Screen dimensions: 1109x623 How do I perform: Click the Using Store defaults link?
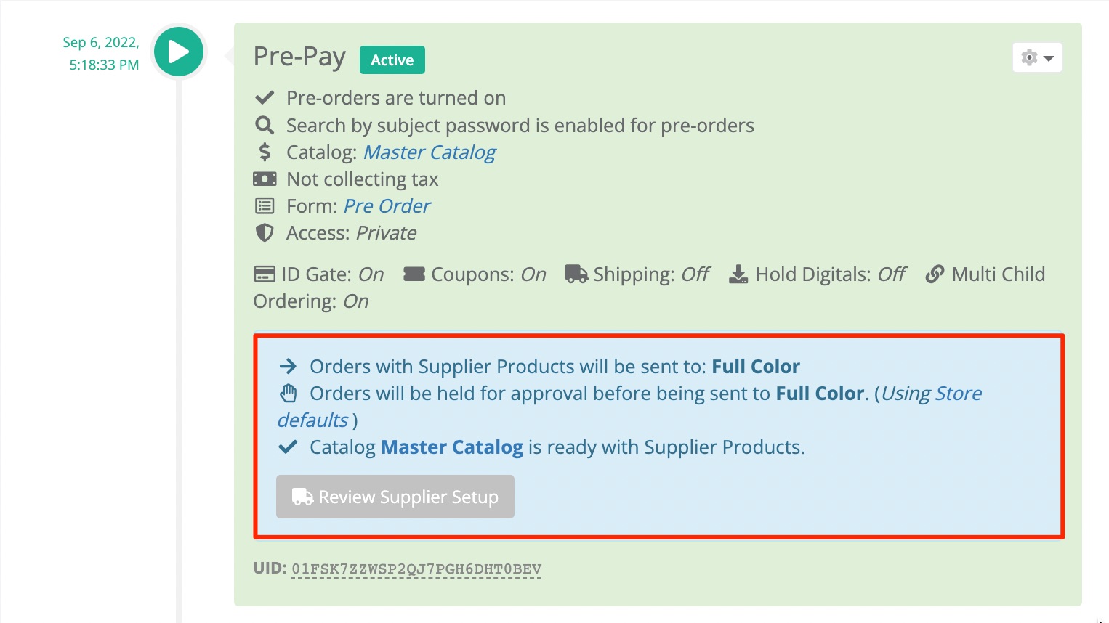(629, 407)
